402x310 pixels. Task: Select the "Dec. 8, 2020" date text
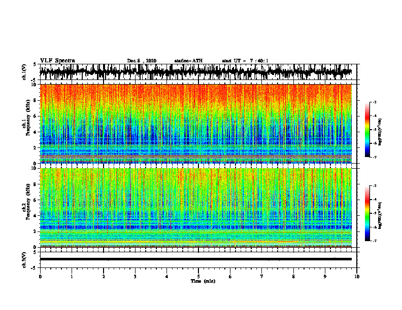click(x=142, y=61)
